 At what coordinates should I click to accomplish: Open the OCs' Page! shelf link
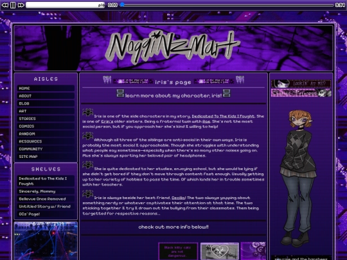pos(46,214)
